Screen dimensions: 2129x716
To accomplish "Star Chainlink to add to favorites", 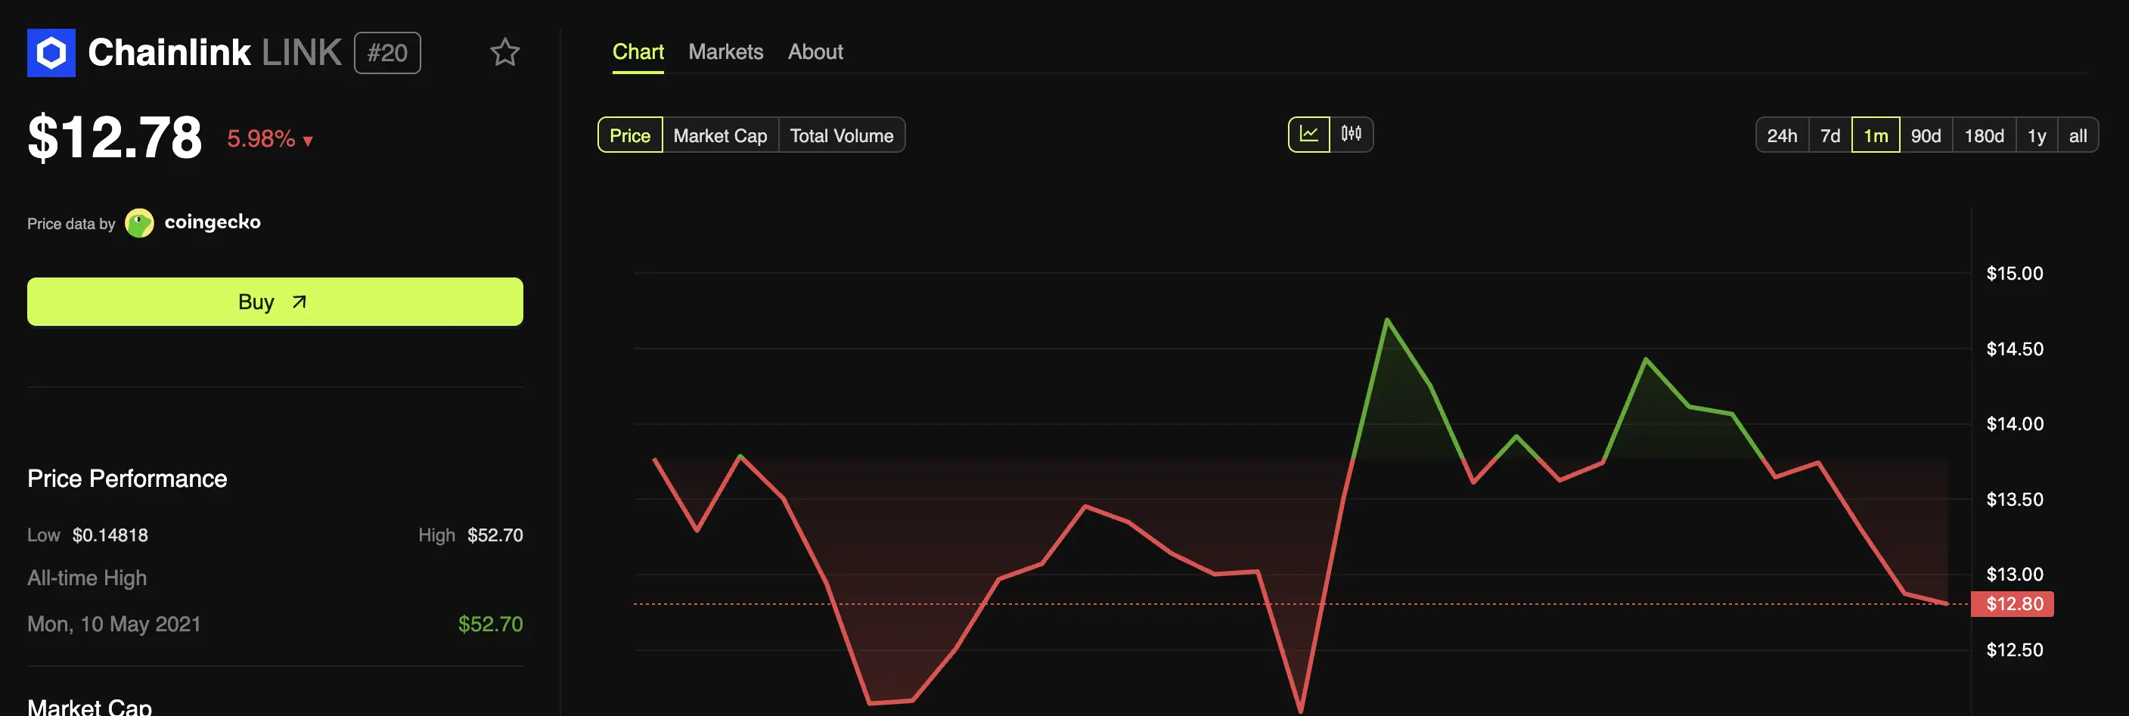I will click(x=505, y=52).
